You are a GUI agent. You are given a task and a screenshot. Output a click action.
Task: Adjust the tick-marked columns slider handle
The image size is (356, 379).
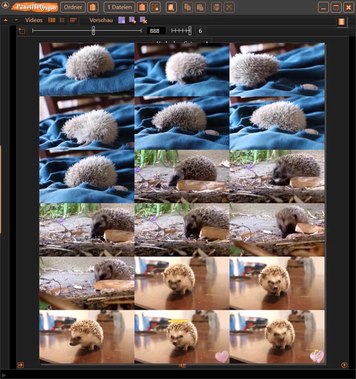click(x=190, y=31)
